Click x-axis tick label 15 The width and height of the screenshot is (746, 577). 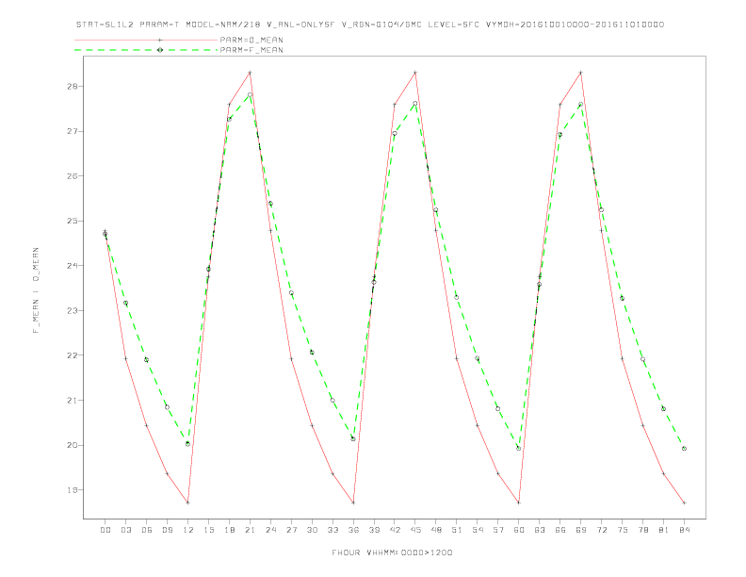coord(208,530)
